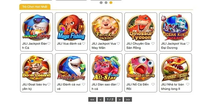220x110 pixels.
Task: Open the Ocean King Jackpot game
Action: (x=175, y=27)
